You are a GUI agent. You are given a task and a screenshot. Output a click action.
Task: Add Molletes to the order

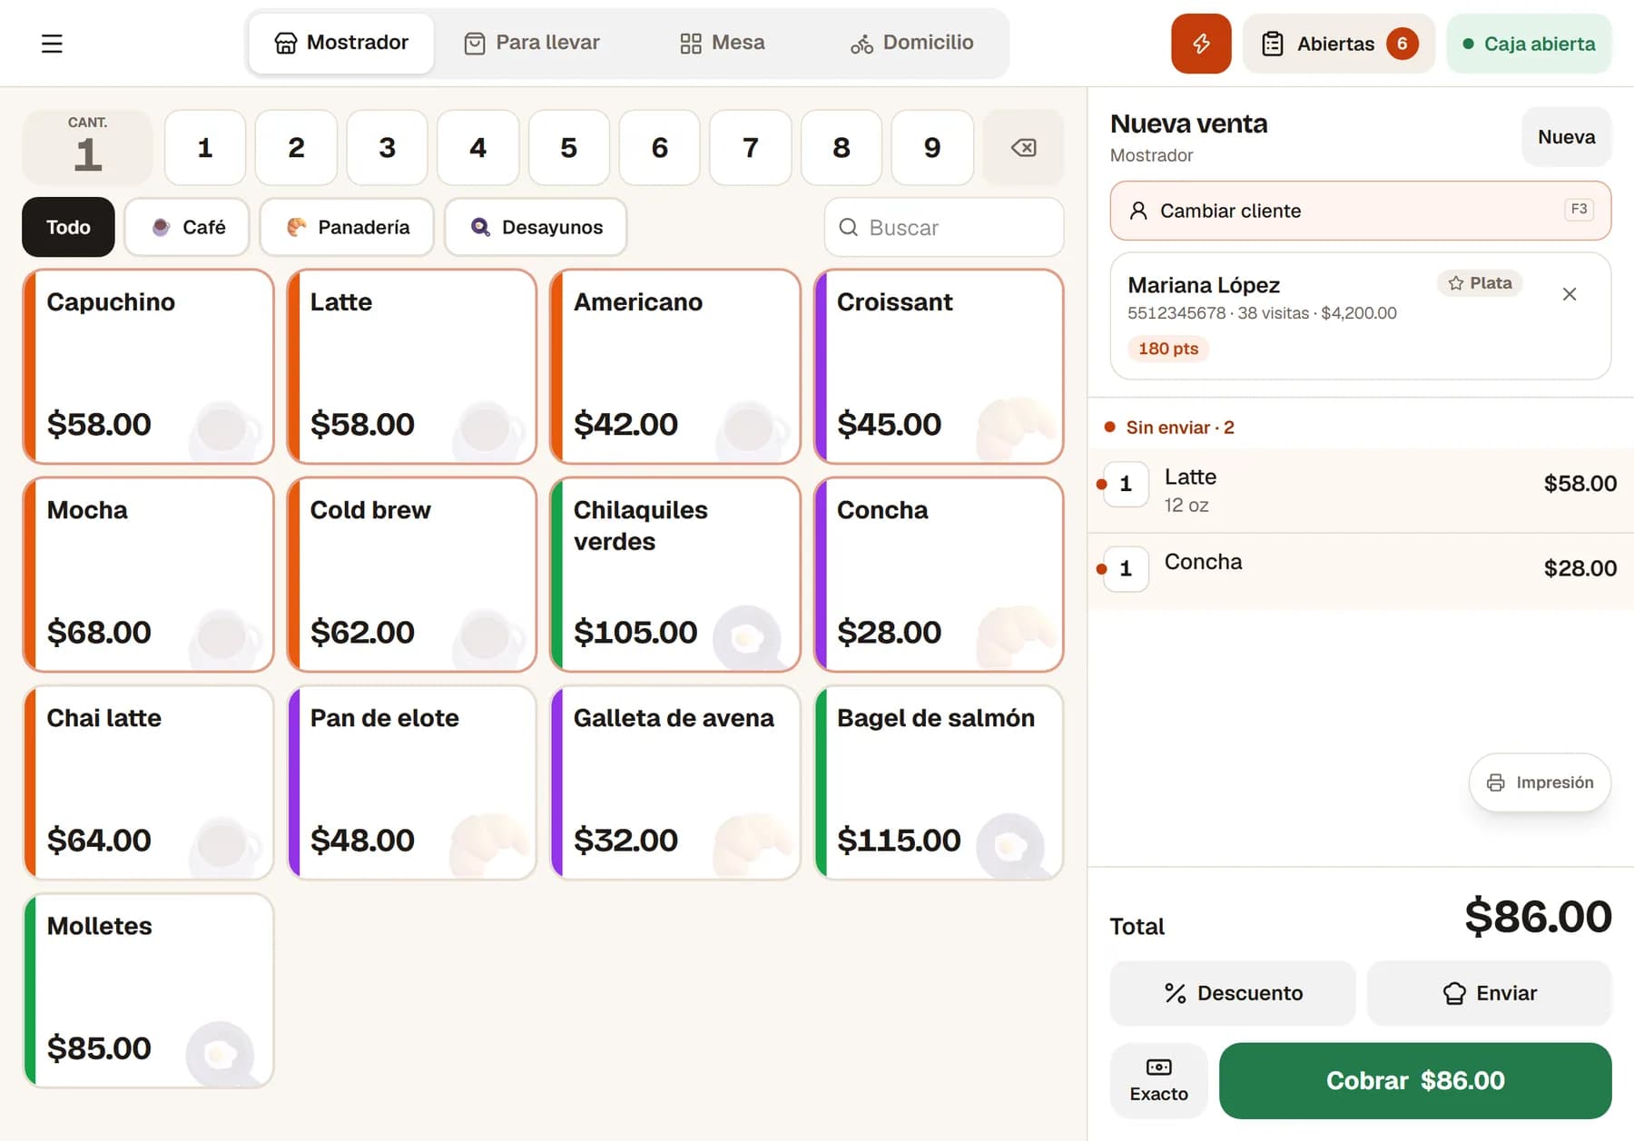(148, 990)
